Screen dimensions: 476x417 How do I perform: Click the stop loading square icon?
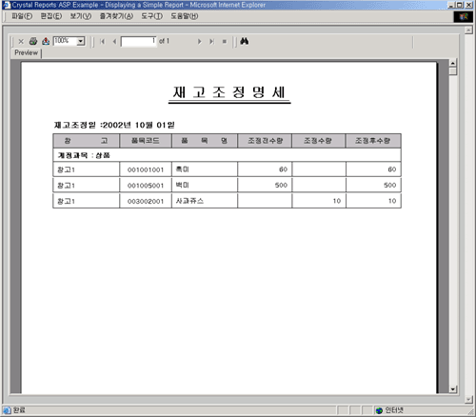click(x=225, y=41)
